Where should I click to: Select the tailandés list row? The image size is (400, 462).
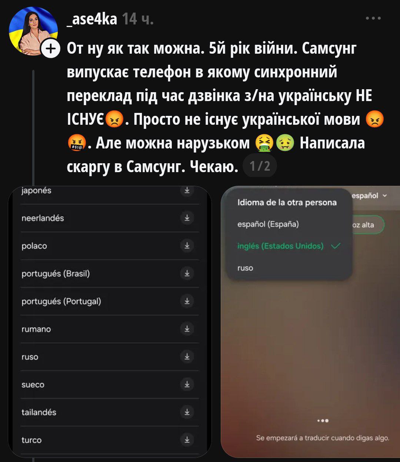(x=110, y=412)
